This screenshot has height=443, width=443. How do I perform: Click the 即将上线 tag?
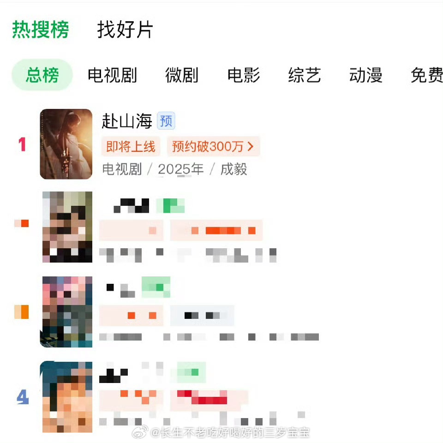pyautogui.click(x=131, y=146)
